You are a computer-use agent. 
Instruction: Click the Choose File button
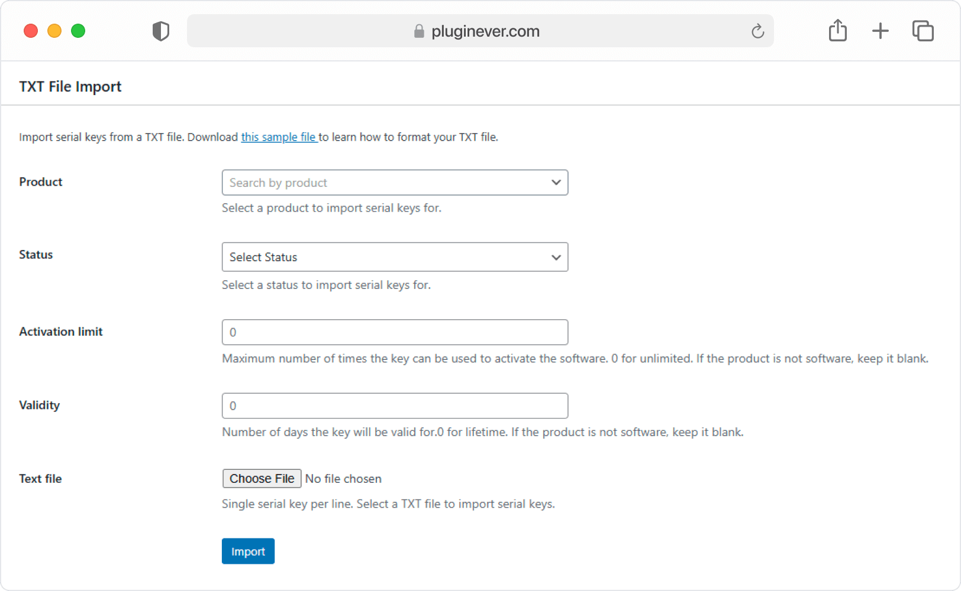pyautogui.click(x=262, y=479)
